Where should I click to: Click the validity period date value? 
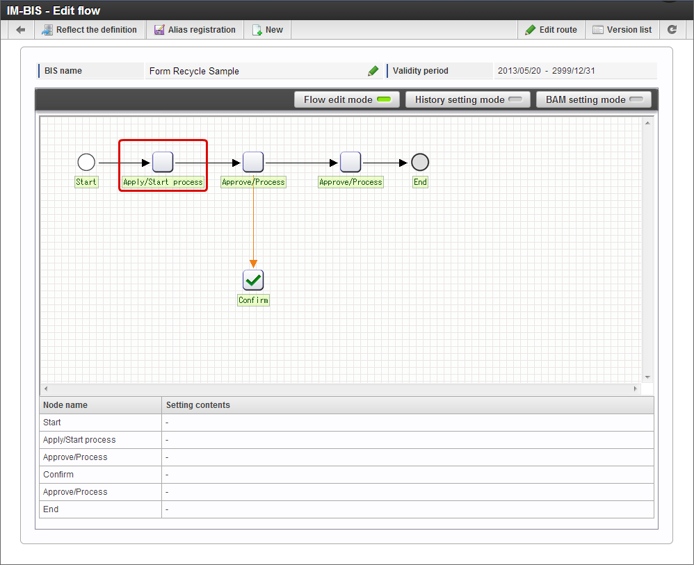(x=546, y=71)
